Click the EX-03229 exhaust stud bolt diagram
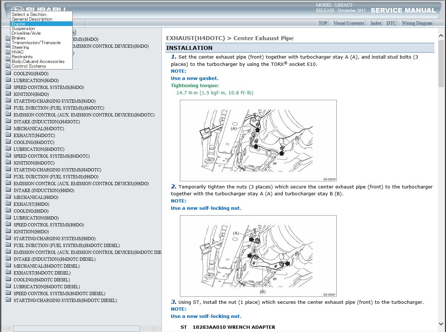The height and width of the screenshot is (332, 446). tap(258, 141)
